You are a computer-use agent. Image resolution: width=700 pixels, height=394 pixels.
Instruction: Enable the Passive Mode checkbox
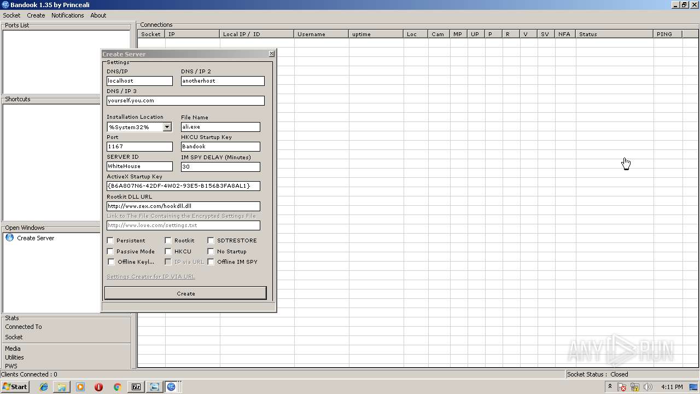pyautogui.click(x=110, y=251)
